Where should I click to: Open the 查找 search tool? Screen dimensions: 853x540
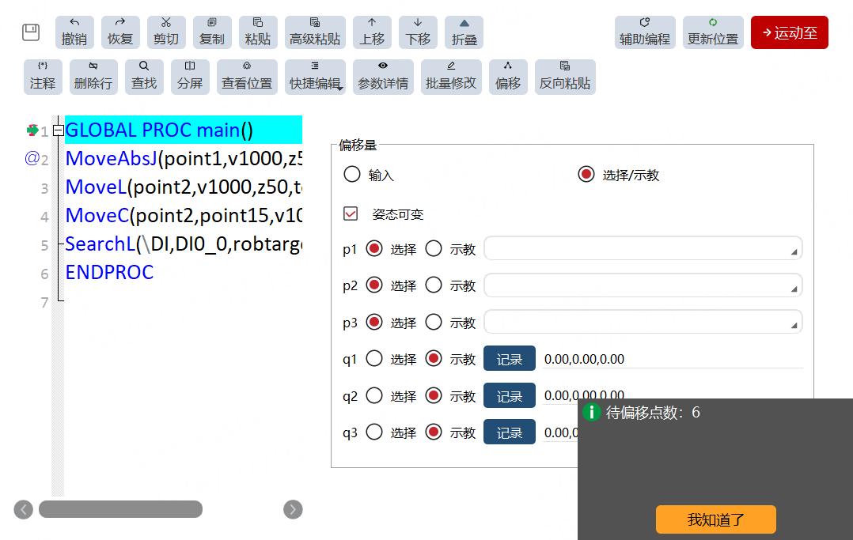[144, 77]
